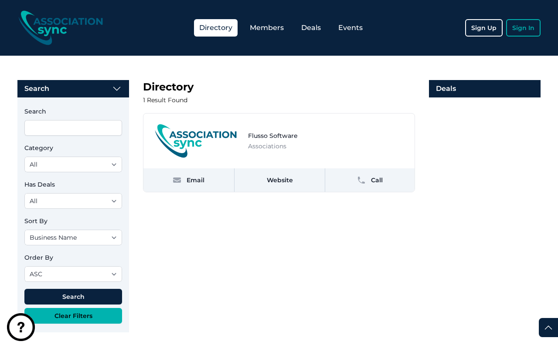Open the Members nav item
Viewport: 558px width, 348px height.
coord(267,28)
